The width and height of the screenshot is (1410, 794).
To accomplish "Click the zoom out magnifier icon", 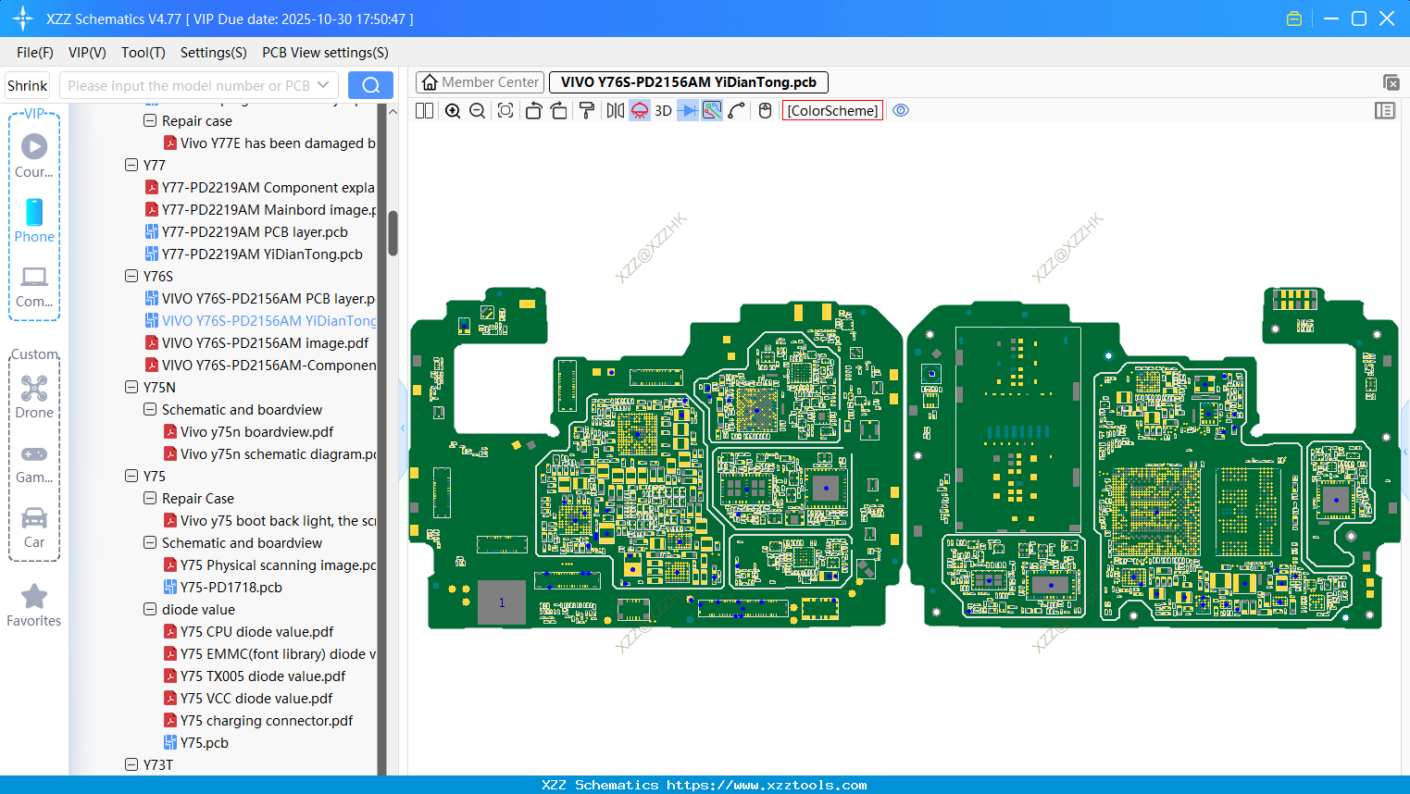I will (x=478, y=111).
